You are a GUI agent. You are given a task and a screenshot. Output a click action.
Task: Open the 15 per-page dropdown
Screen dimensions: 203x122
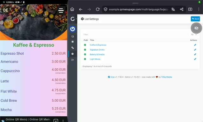tap(194, 35)
